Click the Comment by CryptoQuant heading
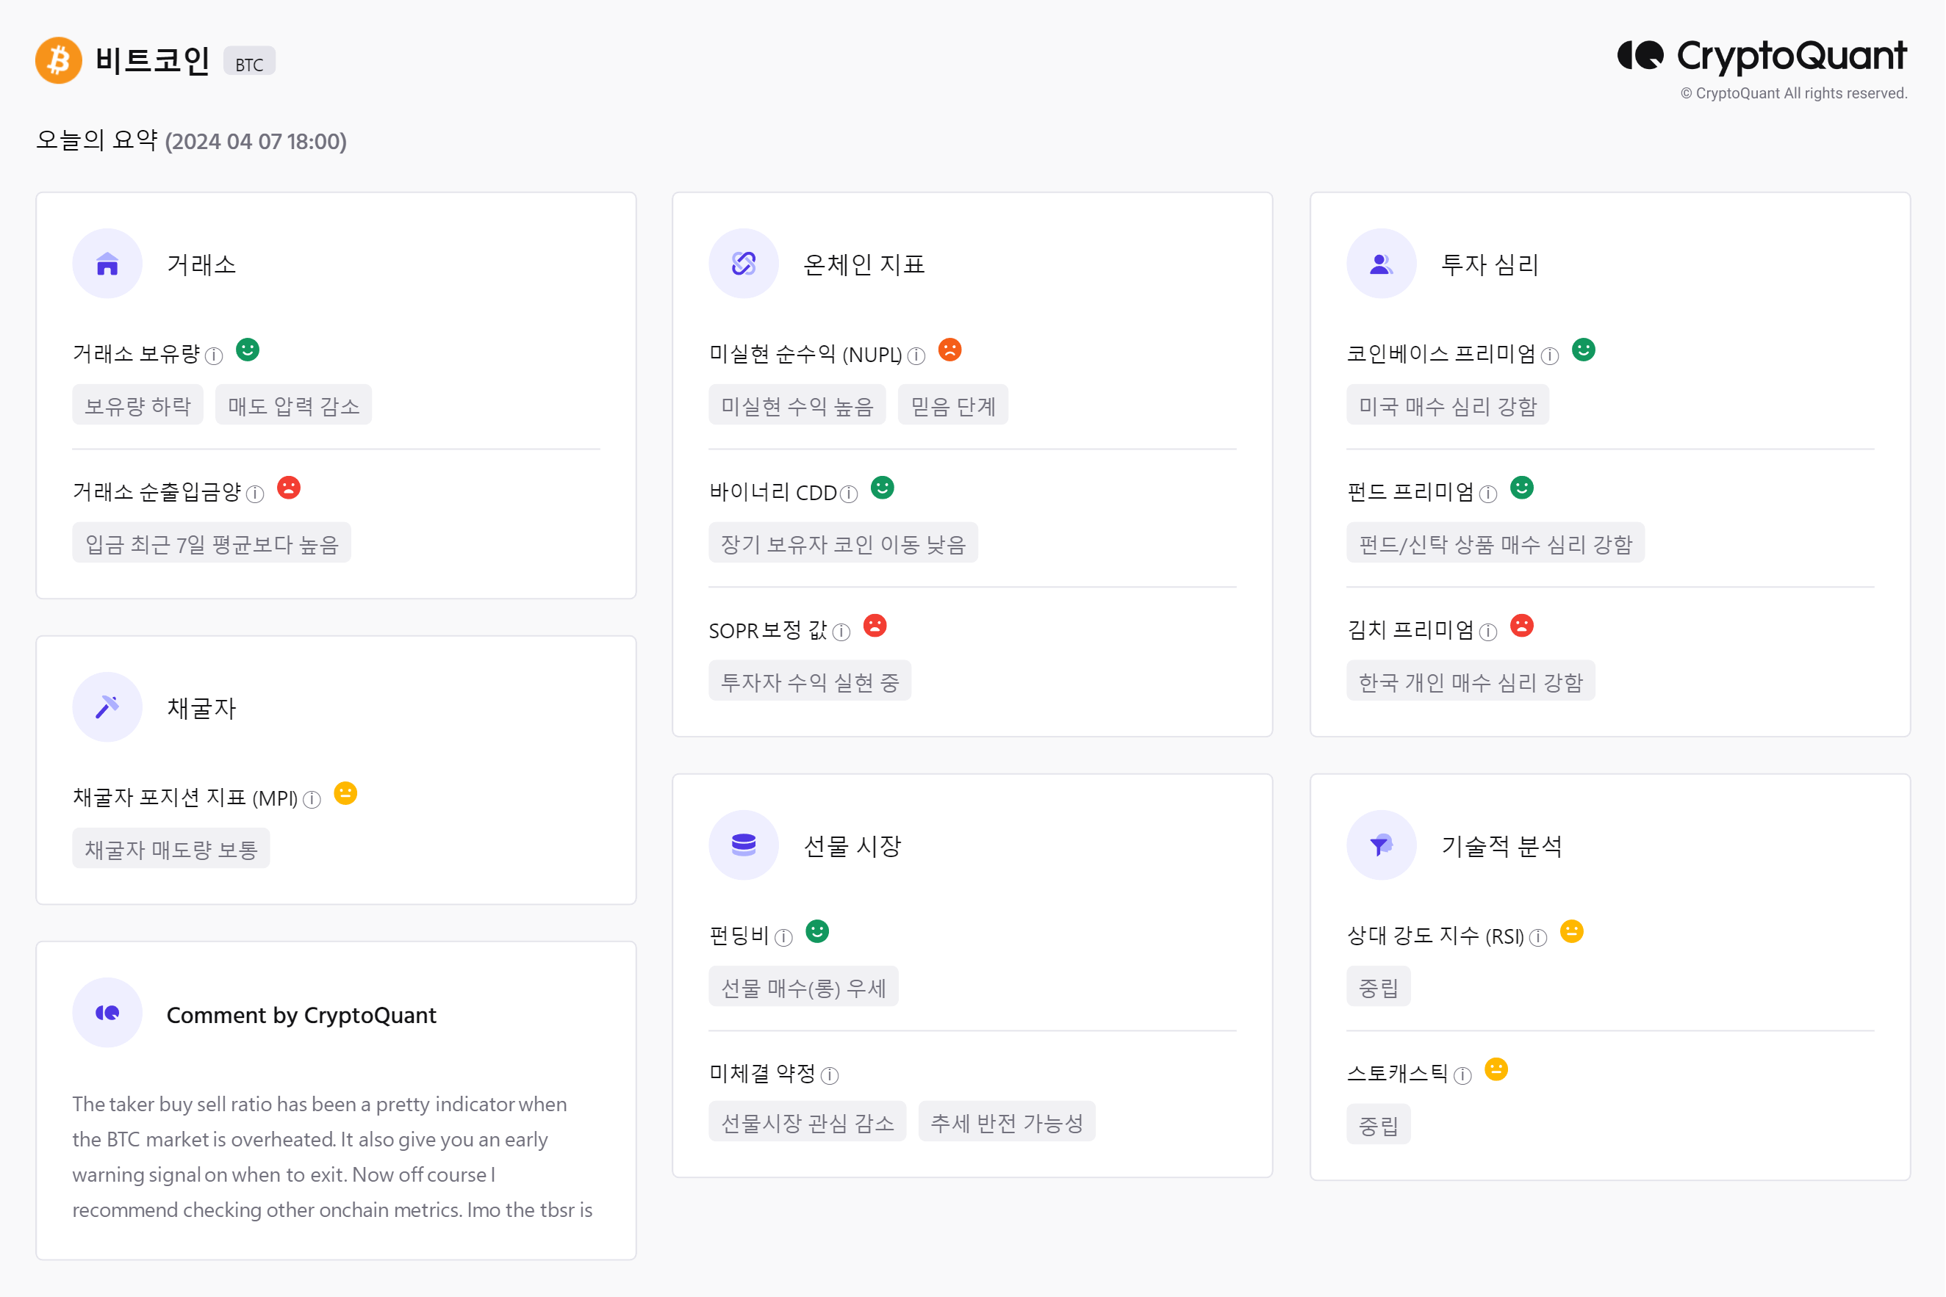 pos(301,1015)
